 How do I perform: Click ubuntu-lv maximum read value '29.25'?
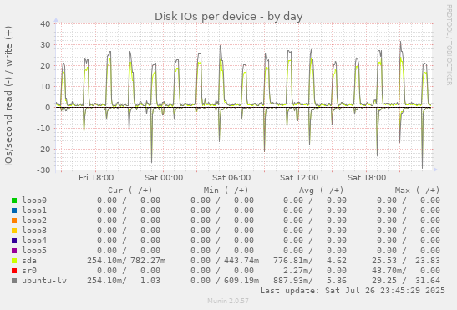tap(384, 280)
